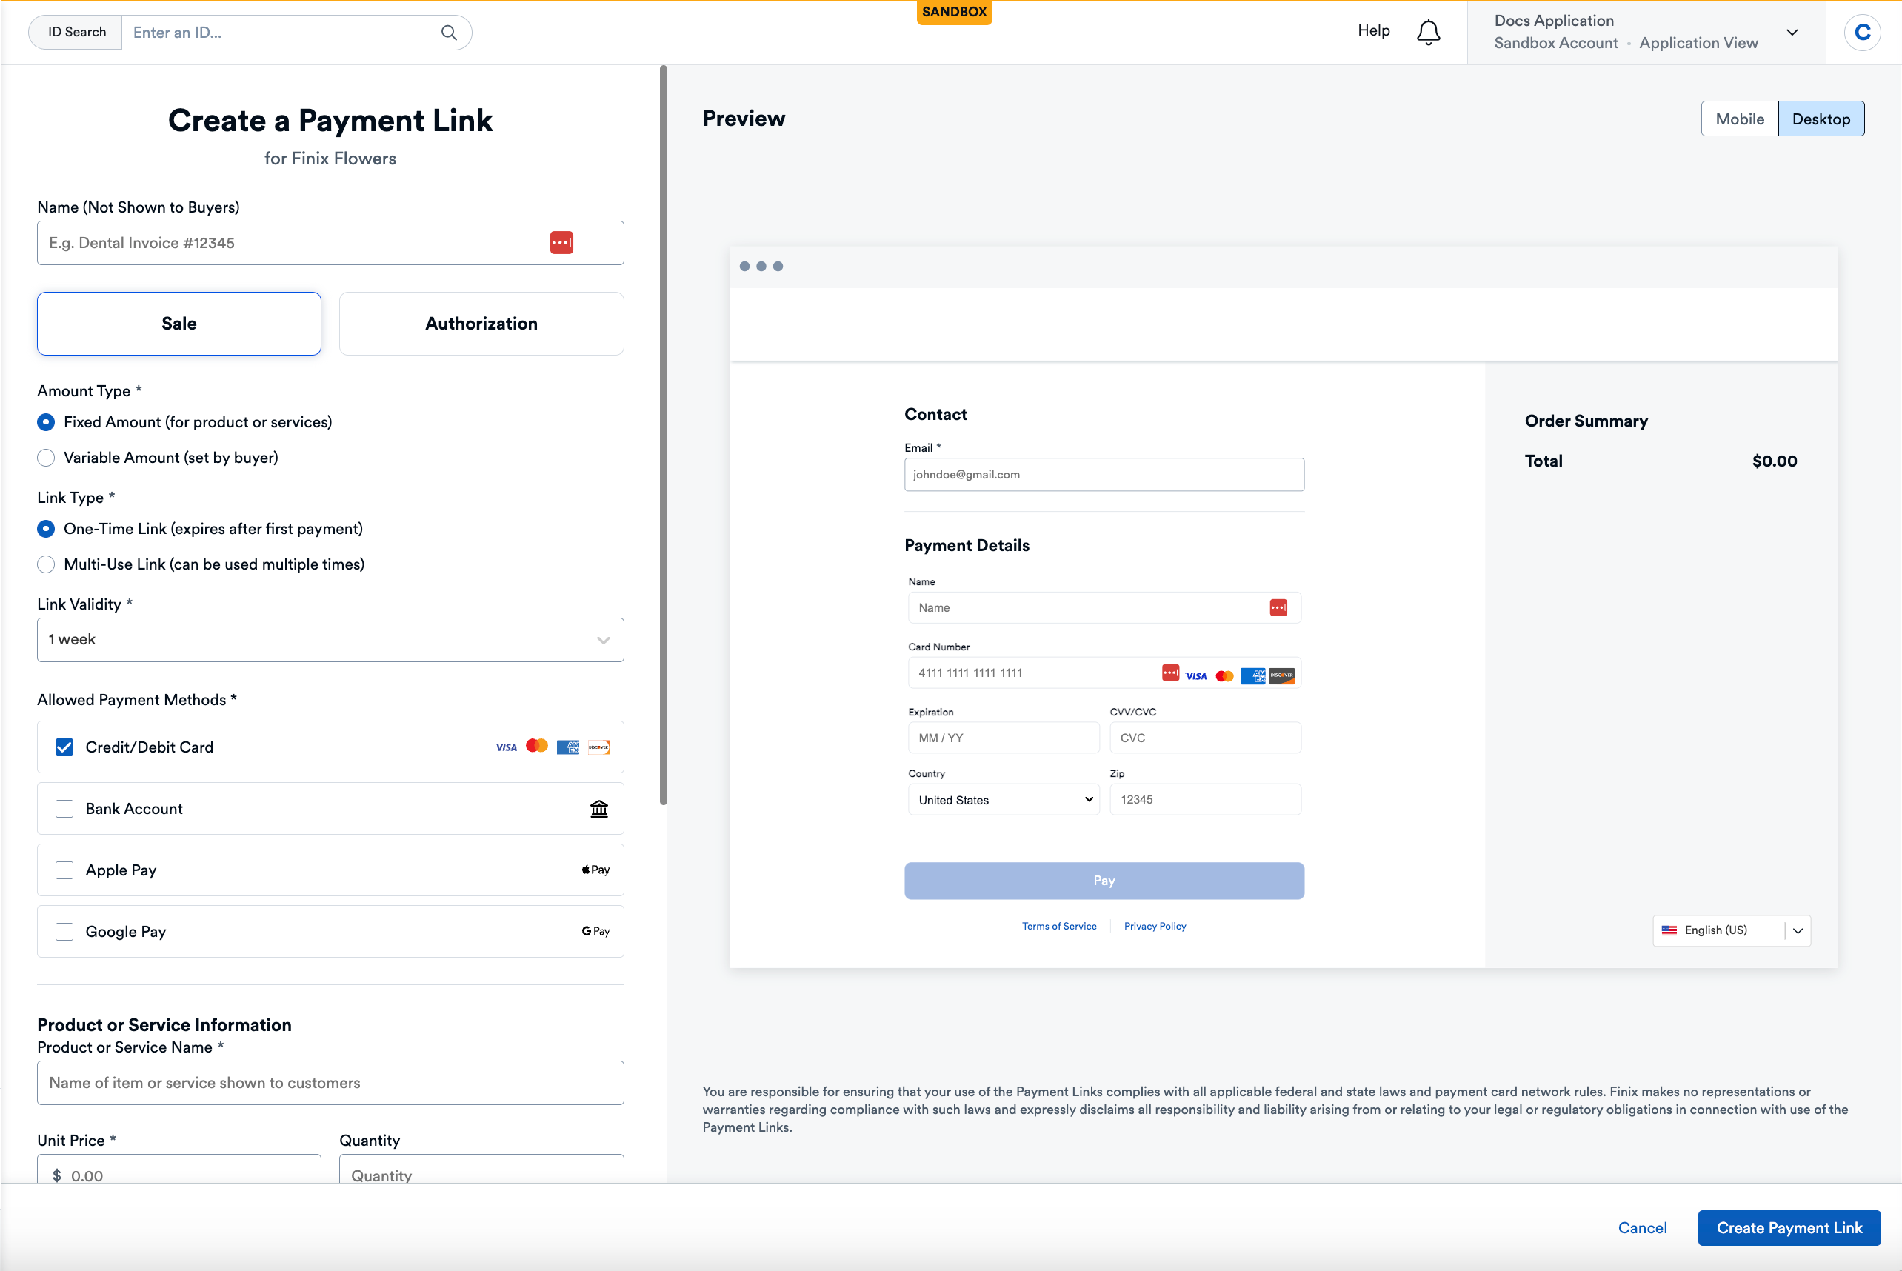
Task: Click the Create Payment Link button
Action: (x=1789, y=1227)
